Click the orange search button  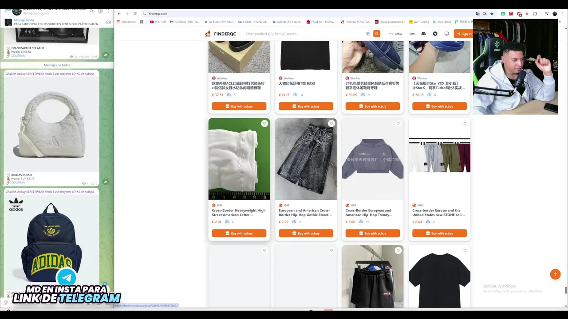(377, 34)
